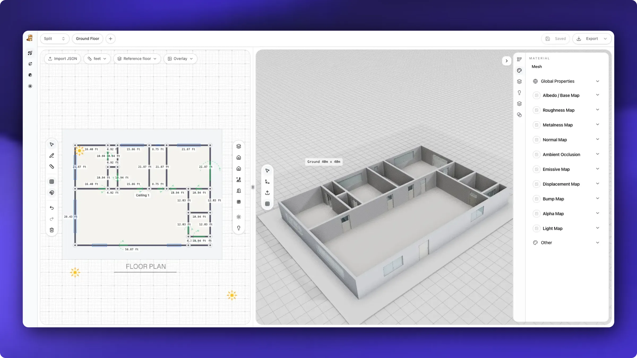Screen dimensions: 637x358
Task: Click the axis transform icon in 3D toolbar
Action: 267,182
